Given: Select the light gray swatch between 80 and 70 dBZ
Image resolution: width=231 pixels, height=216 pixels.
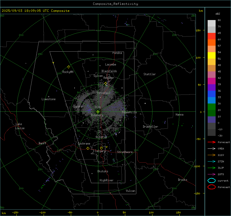Looking at the screenshot, I should tap(211, 23).
